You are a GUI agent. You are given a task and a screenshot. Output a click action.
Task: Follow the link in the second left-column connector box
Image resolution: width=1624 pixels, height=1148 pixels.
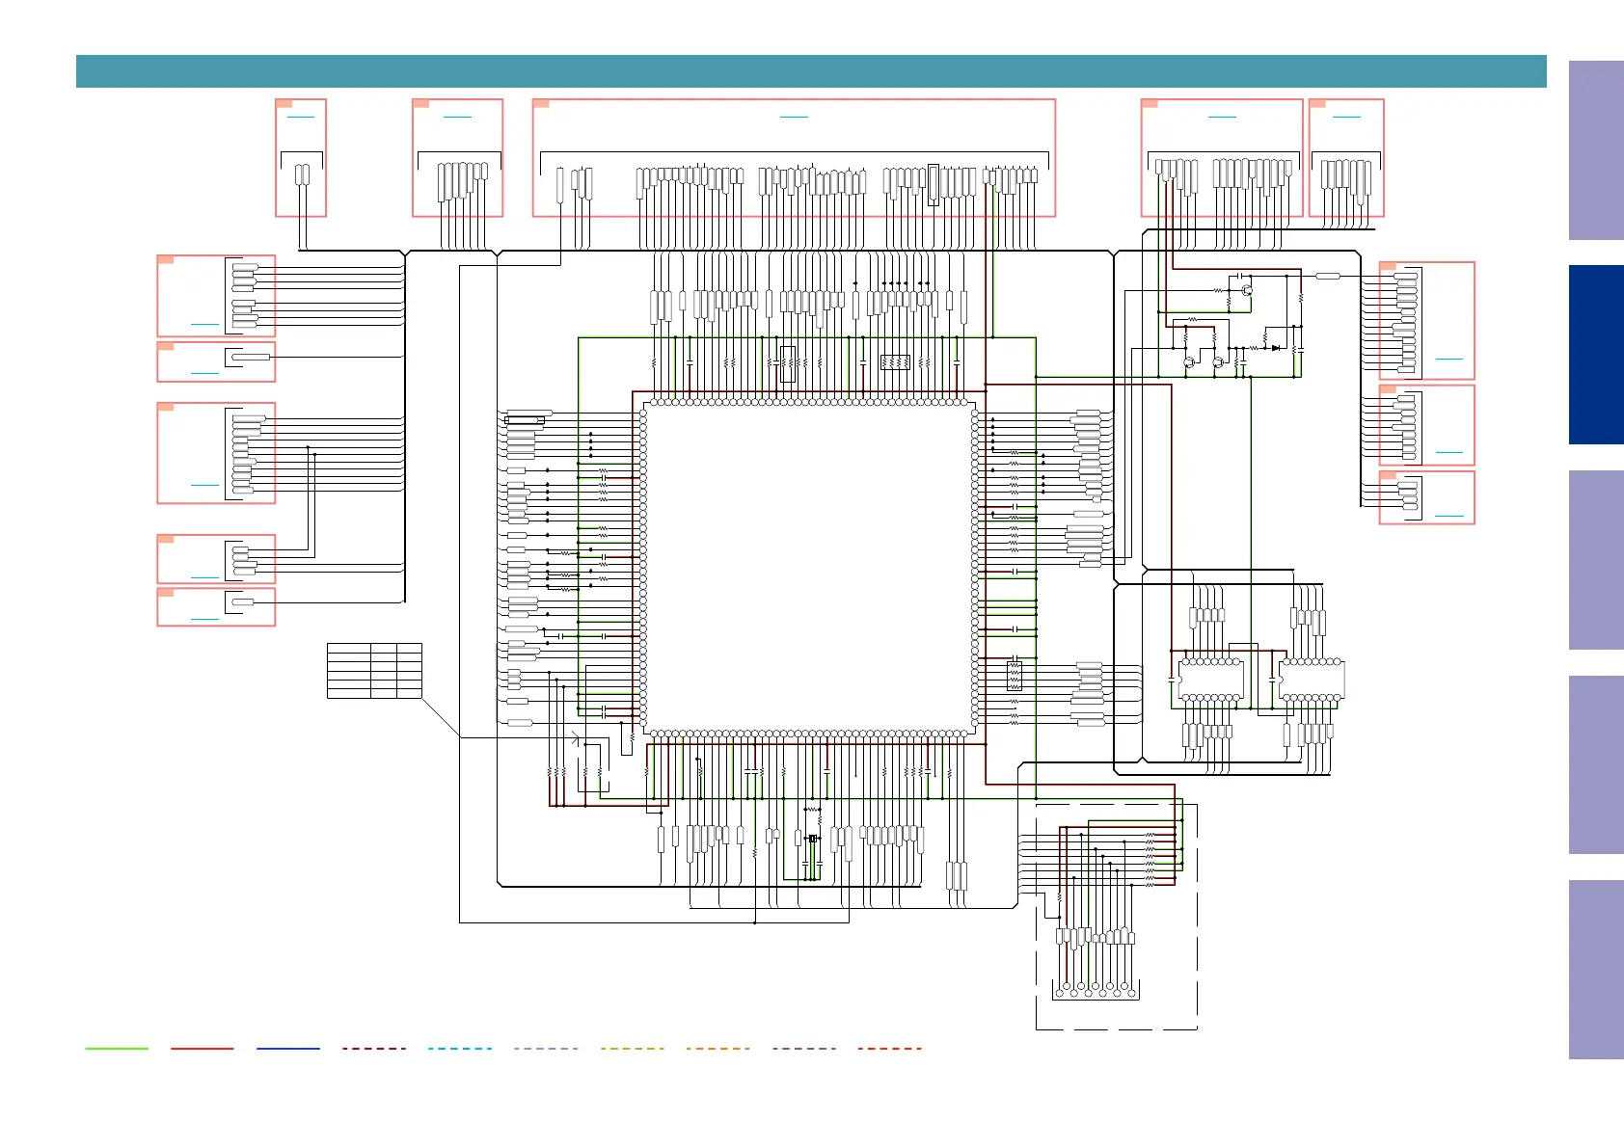coord(205,373)
